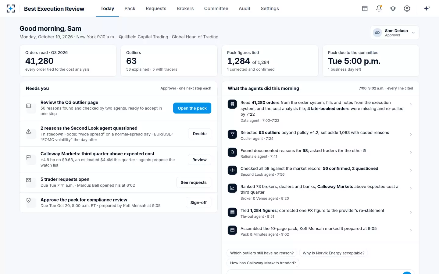Screen dimensions: 439x274
Task: Click the SD avatar badge
Action: coord(377,33)
